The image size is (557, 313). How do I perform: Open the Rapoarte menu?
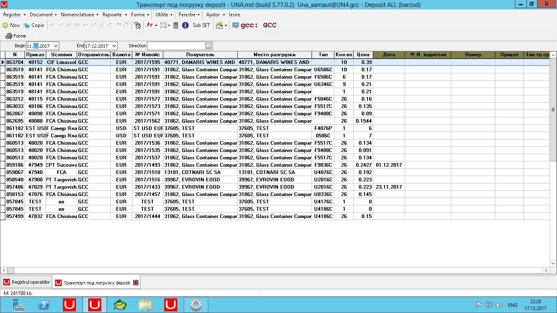point(114,15)
